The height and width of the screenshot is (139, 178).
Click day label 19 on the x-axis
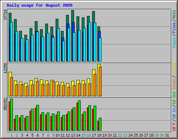[x=104, y=135]
